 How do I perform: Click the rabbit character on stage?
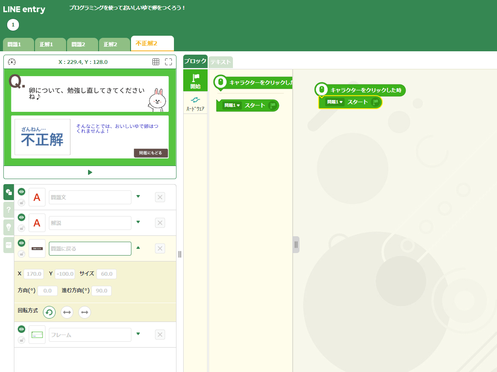point(158,100)
